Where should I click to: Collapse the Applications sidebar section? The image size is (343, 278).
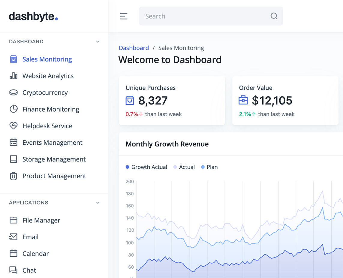(98, 203)
